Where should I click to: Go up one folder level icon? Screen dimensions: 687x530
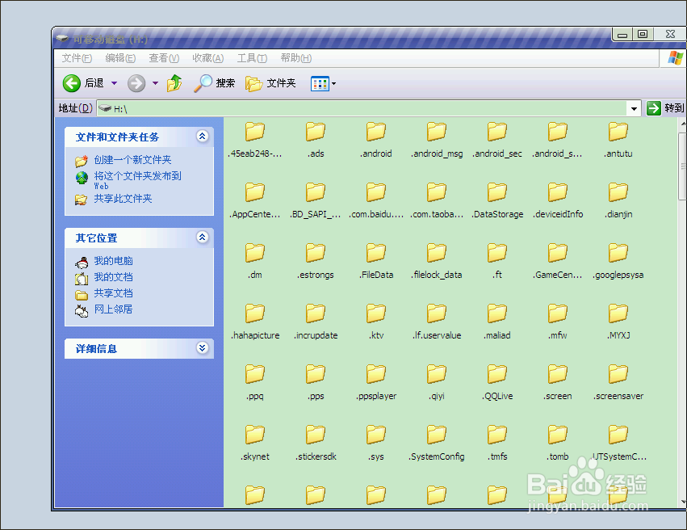[x=174, y=83]
